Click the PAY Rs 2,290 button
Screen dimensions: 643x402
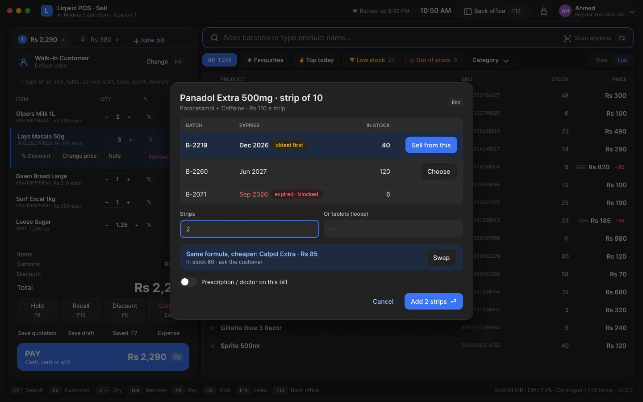[x=103, y=357]
